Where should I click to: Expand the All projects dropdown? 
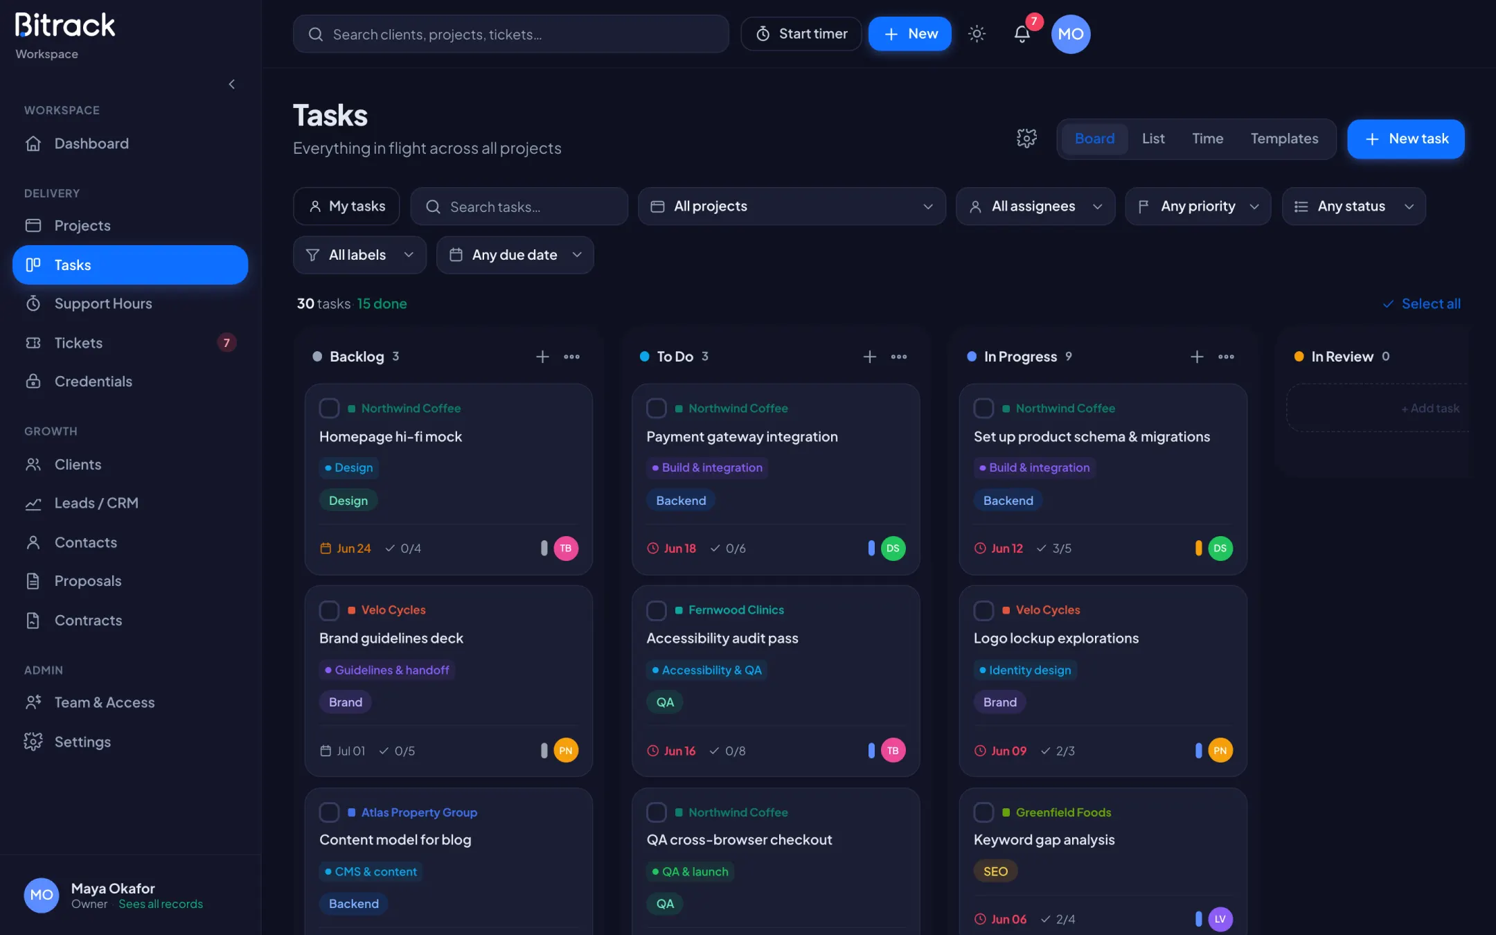point(792,206)
